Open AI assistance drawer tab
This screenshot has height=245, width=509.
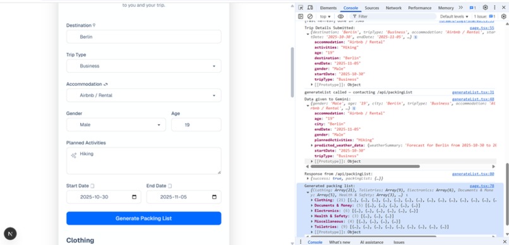(372, 242)
